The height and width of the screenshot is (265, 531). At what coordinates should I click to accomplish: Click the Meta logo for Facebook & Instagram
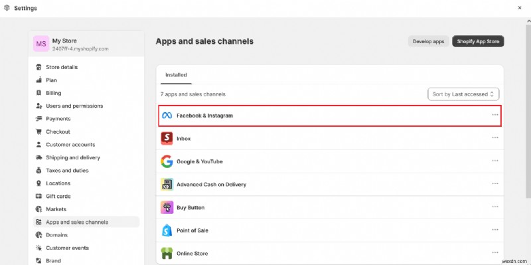tap(167, 116)
